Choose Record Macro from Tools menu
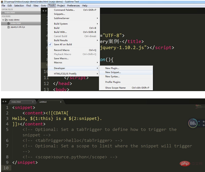Image resolution: width=205 pixels, height=172 pixels. 74,50
